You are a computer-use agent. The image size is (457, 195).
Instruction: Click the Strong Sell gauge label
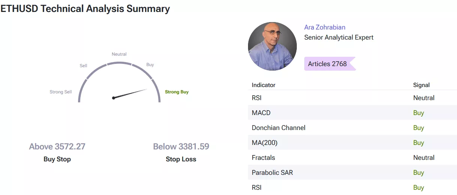tap(60, 92)
